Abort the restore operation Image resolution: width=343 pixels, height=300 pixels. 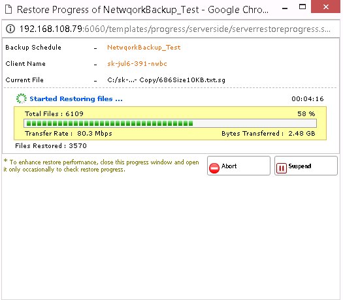(x=238, y=166)
